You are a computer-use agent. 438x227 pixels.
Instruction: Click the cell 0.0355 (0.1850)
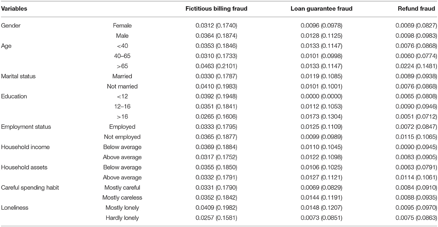(216, 167)
